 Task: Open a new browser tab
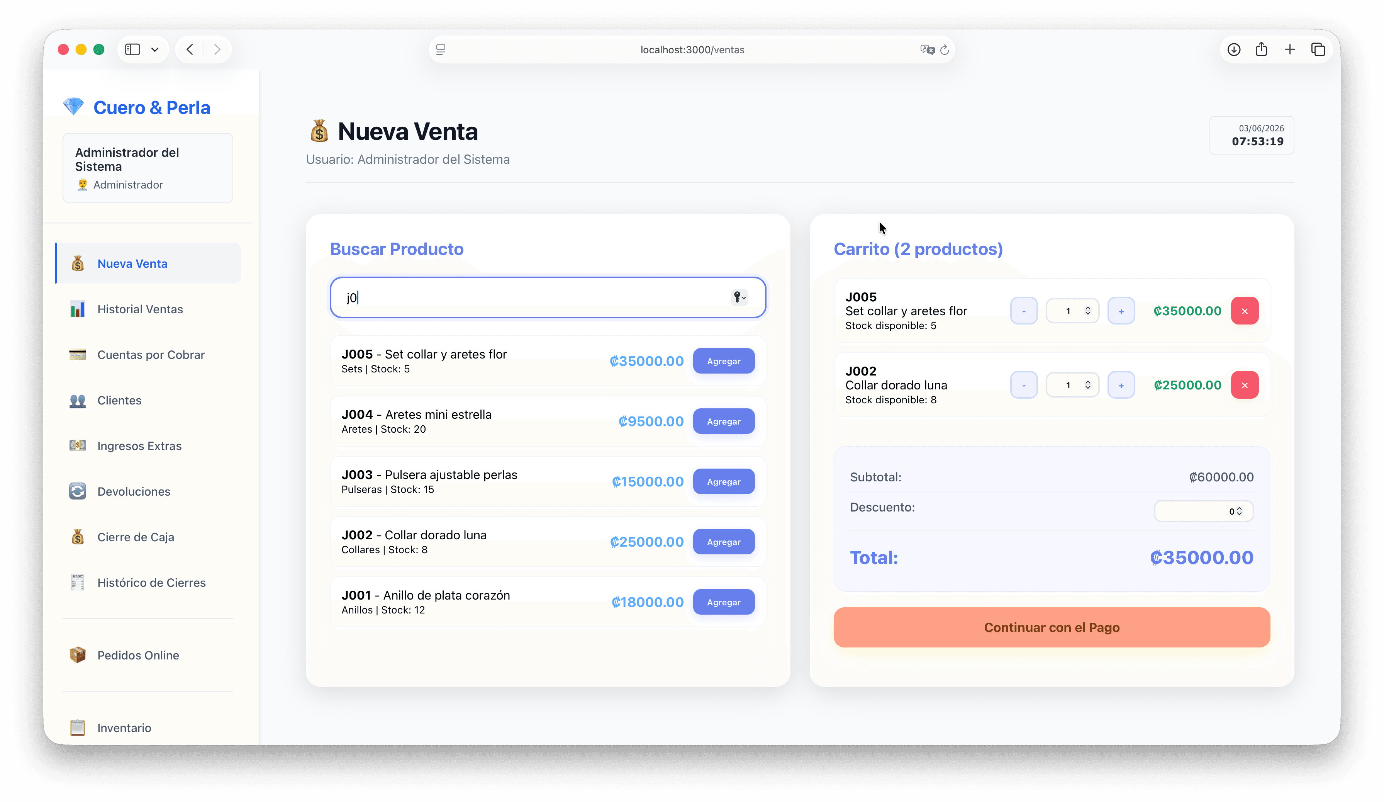pyautogui.click(x=1289, y=49)
